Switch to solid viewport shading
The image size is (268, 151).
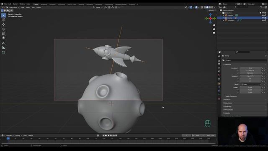pos(207,8)
